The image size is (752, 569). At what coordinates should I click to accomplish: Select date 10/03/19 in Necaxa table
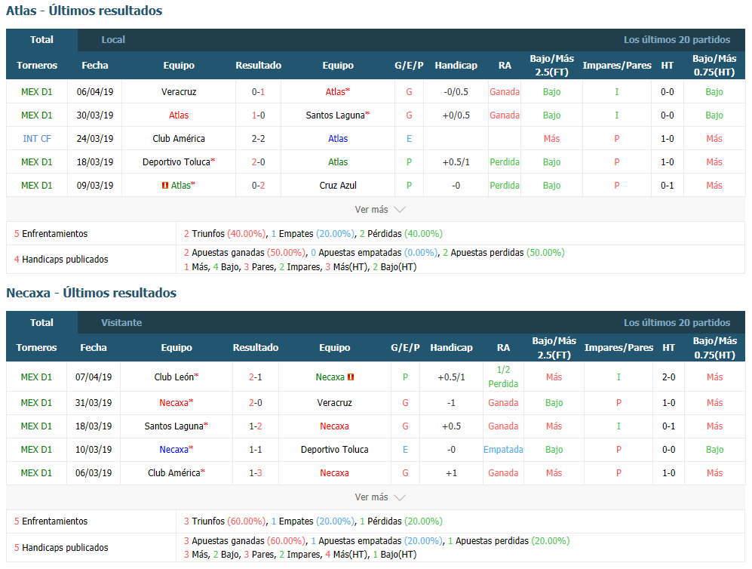[94, 450]
